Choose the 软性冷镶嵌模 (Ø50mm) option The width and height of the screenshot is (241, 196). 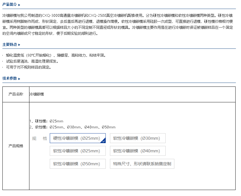pos(77,164)
